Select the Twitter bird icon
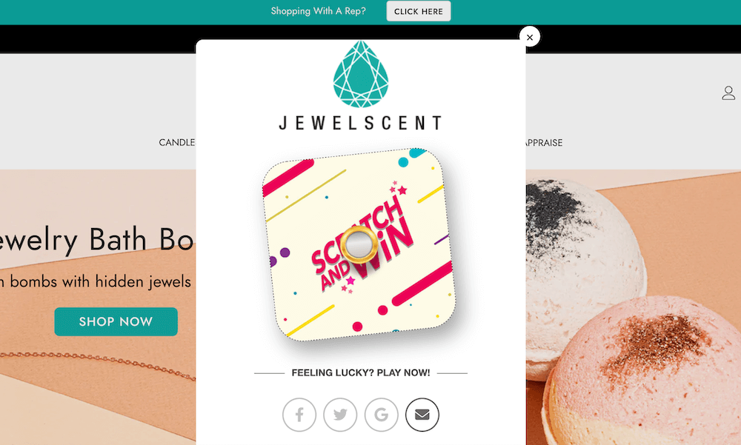This screenshot has height=445, width=741. point(340,415)
